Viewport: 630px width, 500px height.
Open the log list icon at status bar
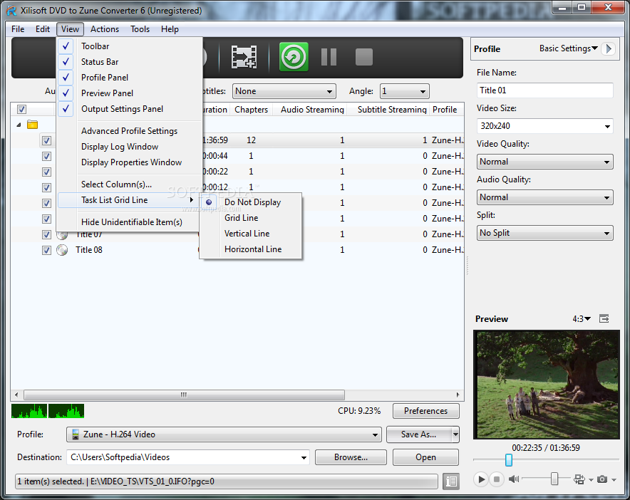click(x=451, y=481)
